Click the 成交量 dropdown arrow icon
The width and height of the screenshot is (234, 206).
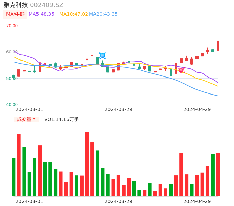[x=34, y=119]
